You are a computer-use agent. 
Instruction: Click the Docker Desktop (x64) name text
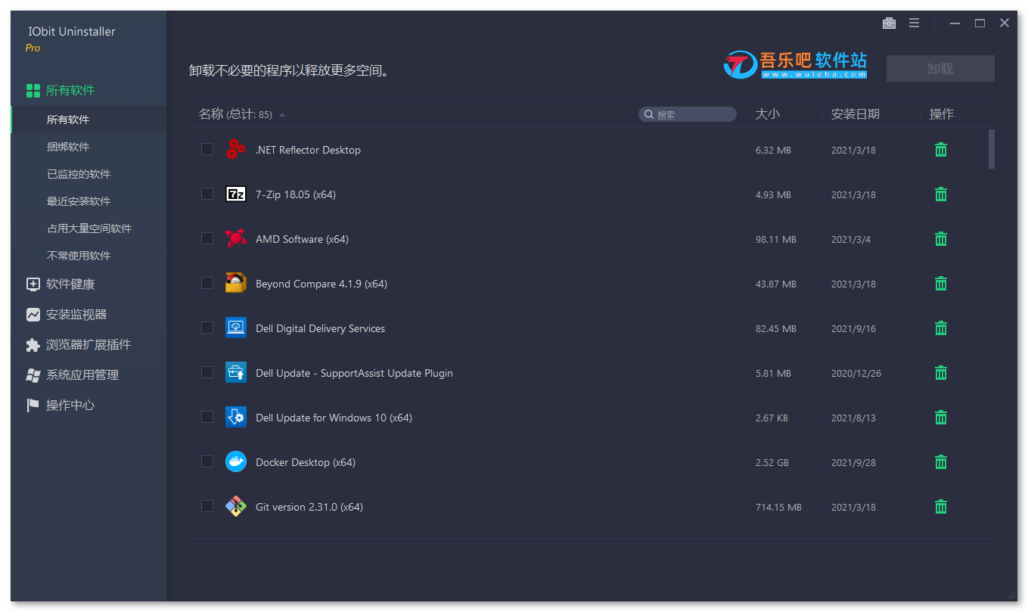(x=306, y=462)
